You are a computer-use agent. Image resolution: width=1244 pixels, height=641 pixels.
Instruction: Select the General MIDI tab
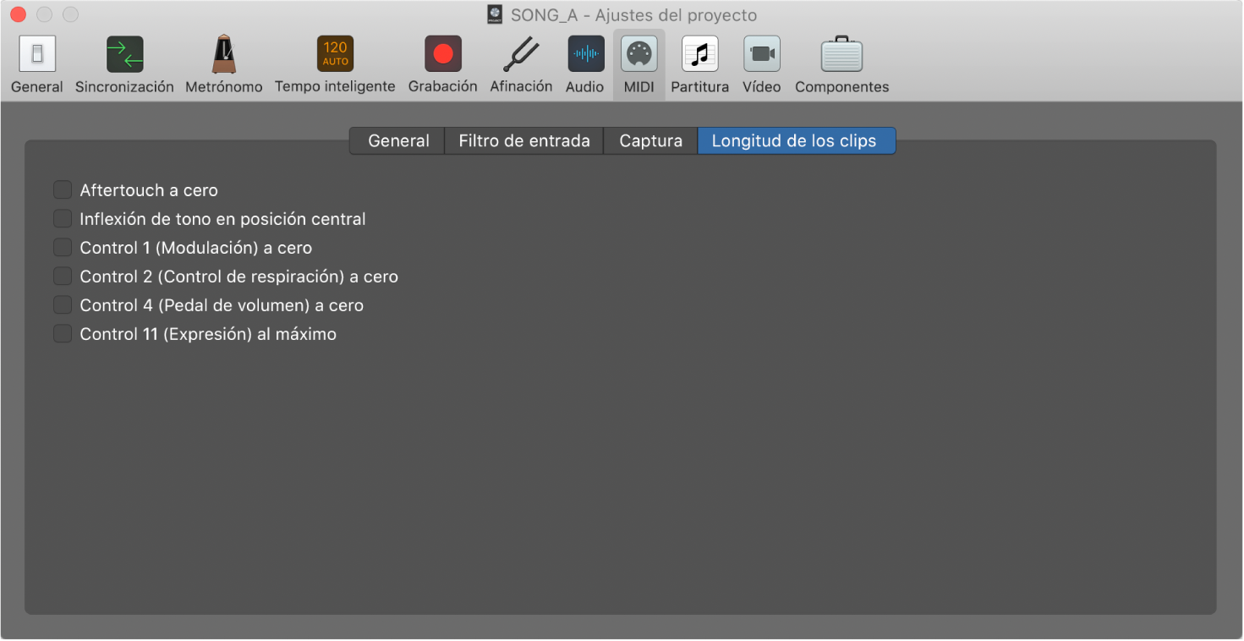[x=397, y=140]
